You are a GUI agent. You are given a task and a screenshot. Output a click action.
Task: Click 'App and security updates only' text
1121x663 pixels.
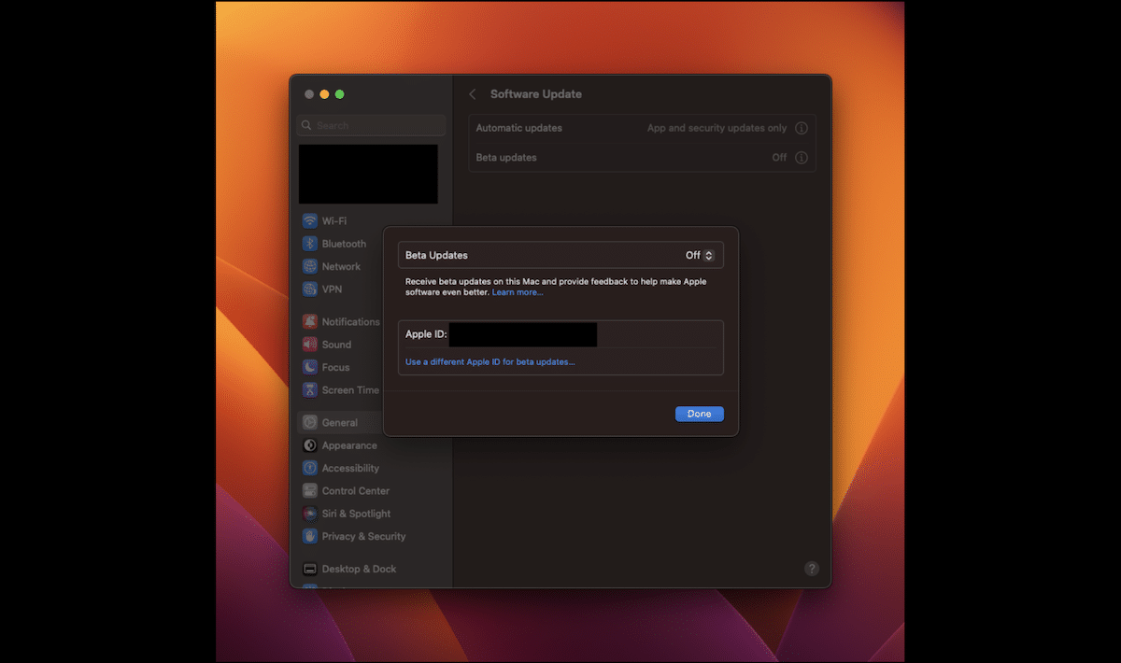coord(717,128)
